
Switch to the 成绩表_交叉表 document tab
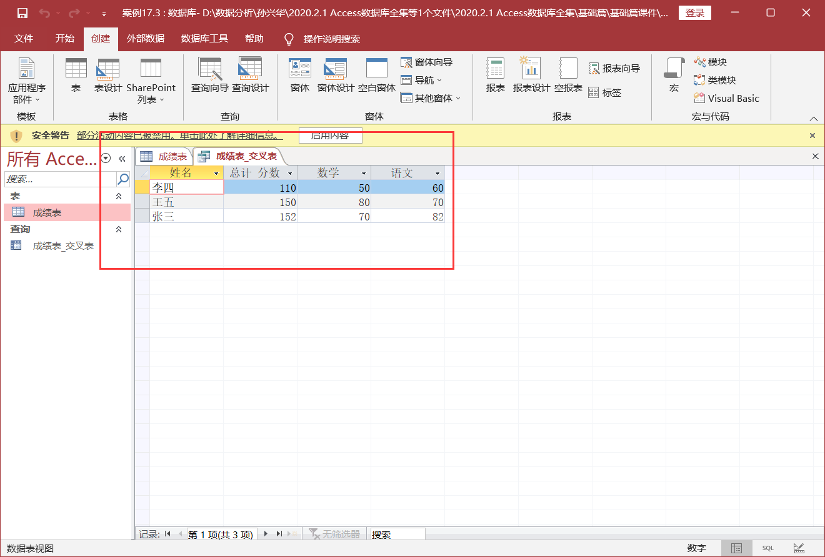(x=239, y=156)
